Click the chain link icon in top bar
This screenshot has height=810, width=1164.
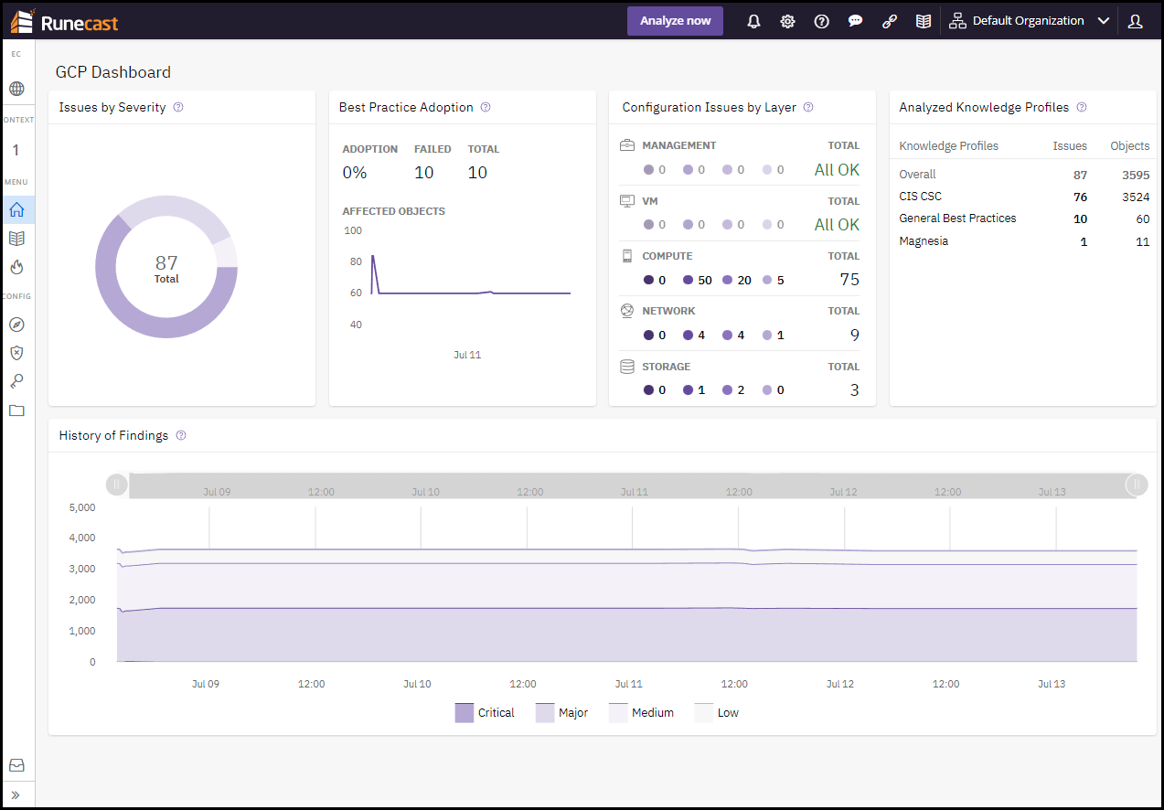(889, 21)
